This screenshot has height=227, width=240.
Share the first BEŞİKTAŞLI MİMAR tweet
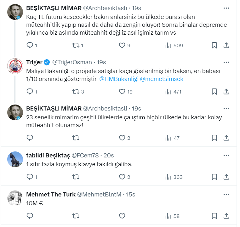pyautogui.click(x=226, y=45)
